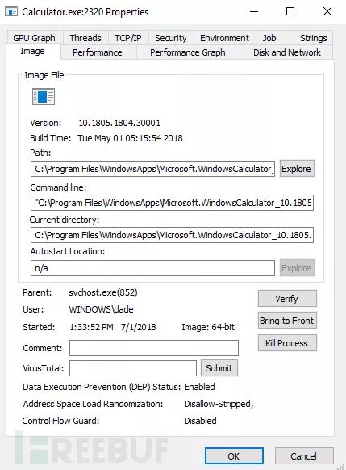Submit the file to VirusTotal
This screenshot has height=470, width=346.
tap(219, 368)
